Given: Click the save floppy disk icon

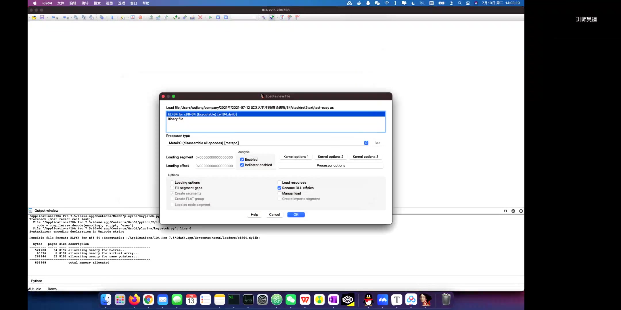Looking at the screenshot, I should (42, 18).
